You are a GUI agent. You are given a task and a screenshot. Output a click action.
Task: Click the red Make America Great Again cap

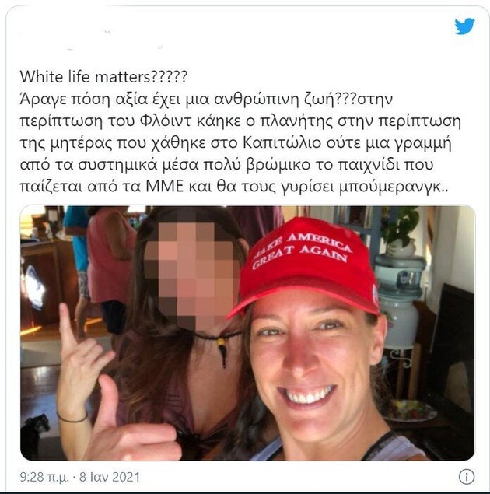pos(307,266)
